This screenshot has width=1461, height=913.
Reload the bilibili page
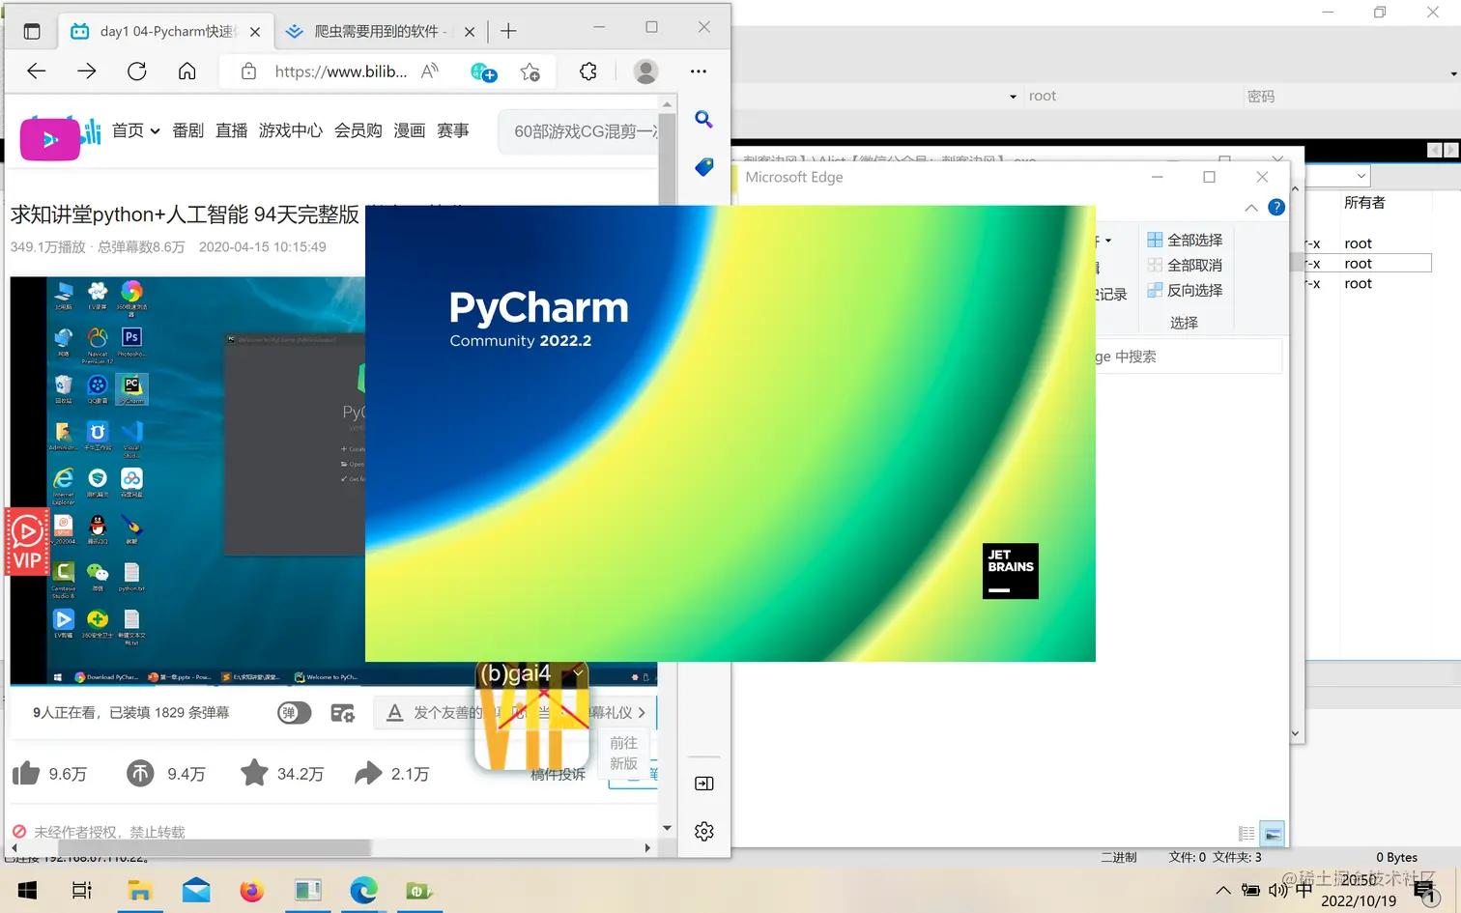[137, 71]
